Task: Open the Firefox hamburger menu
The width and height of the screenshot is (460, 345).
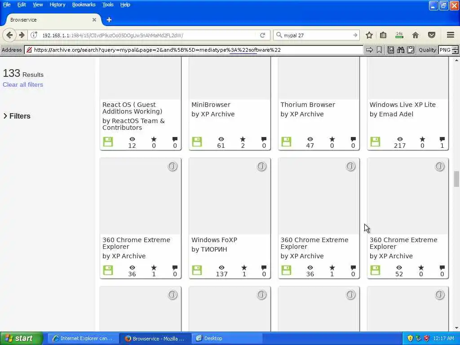Action: pyautogui.click(x=451, y=35)
